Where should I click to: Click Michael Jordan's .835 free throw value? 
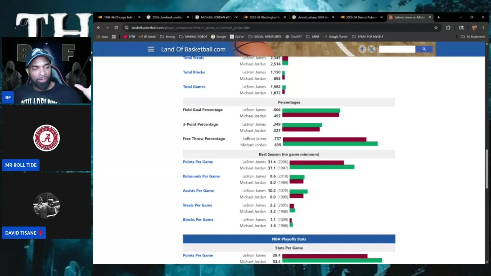tap(277, 145)
